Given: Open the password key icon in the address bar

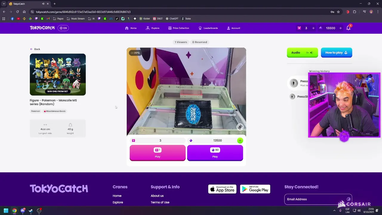Looking at the screenshot, I should click(332, 12).
